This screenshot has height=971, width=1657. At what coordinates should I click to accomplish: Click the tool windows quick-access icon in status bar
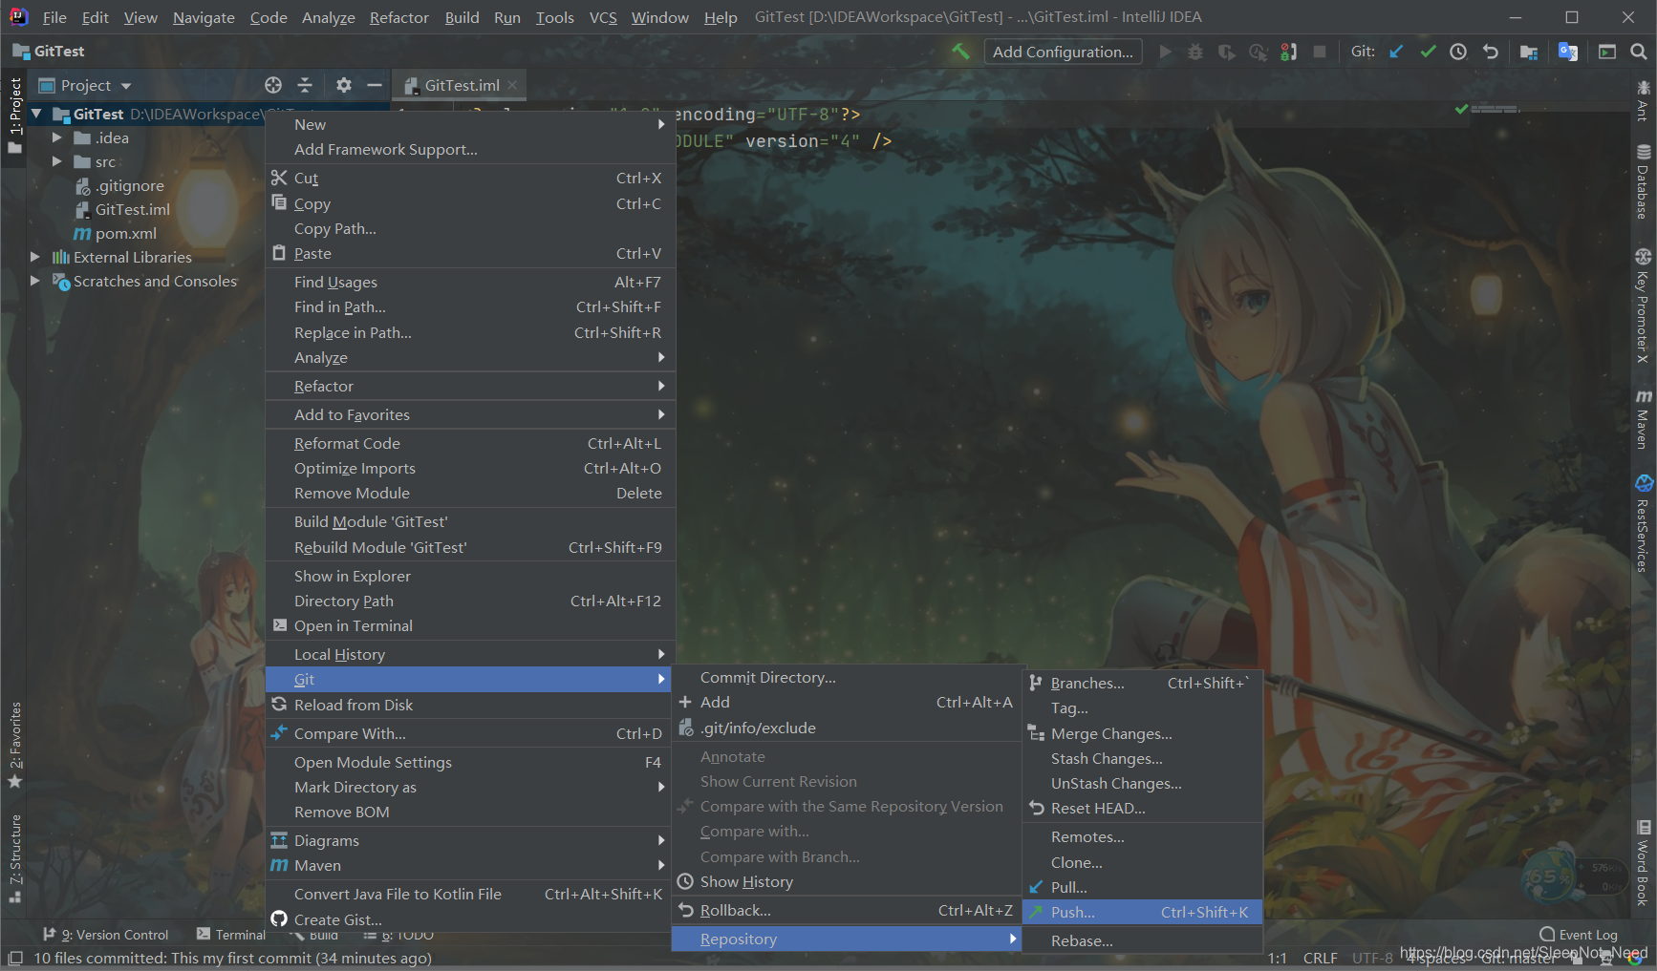(15, 958)
